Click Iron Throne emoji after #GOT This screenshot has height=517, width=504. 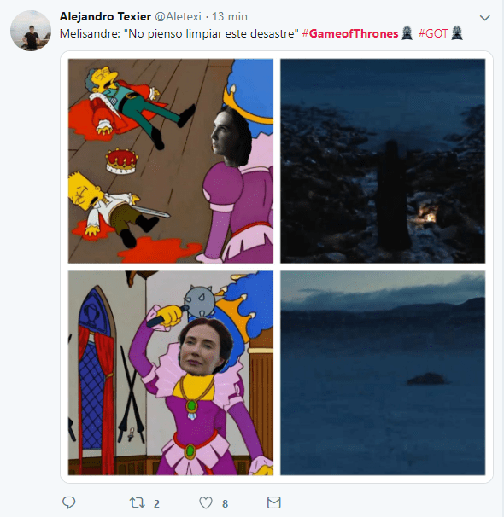[457, 33]
